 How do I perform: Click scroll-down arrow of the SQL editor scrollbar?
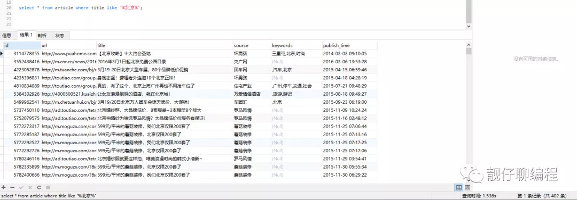click(x=469, y=27)
